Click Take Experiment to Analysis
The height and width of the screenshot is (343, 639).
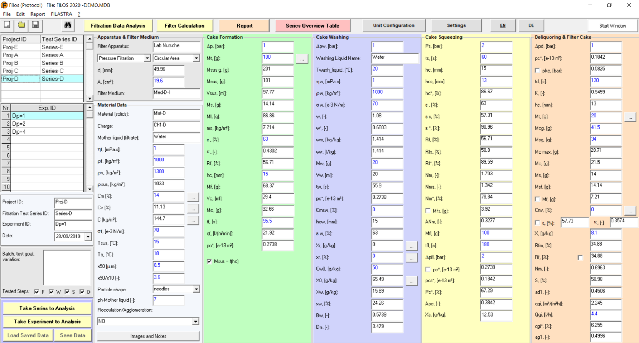(x=47, y=322)
